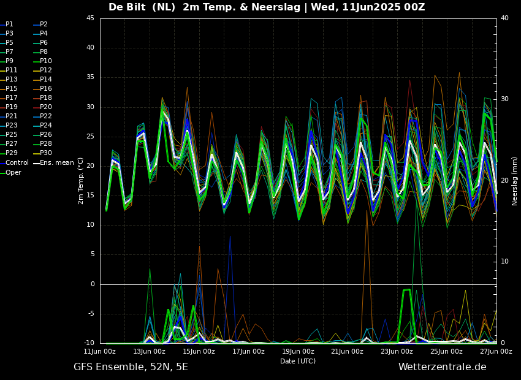The height and width of the screenshot is (380, 521).
Task: Select the P30 legend label
Action: tap(45, 153)
